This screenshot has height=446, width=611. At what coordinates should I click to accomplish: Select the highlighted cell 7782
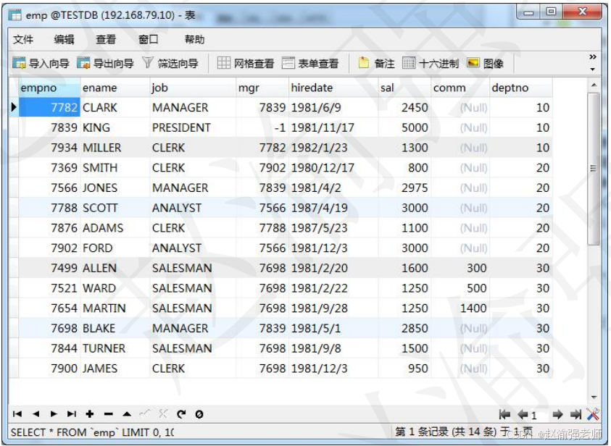[49, 107]
